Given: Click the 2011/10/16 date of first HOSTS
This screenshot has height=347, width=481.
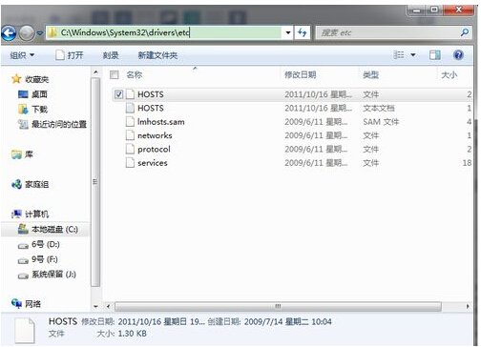Looking at the screenshot, I should coord(318,94).
